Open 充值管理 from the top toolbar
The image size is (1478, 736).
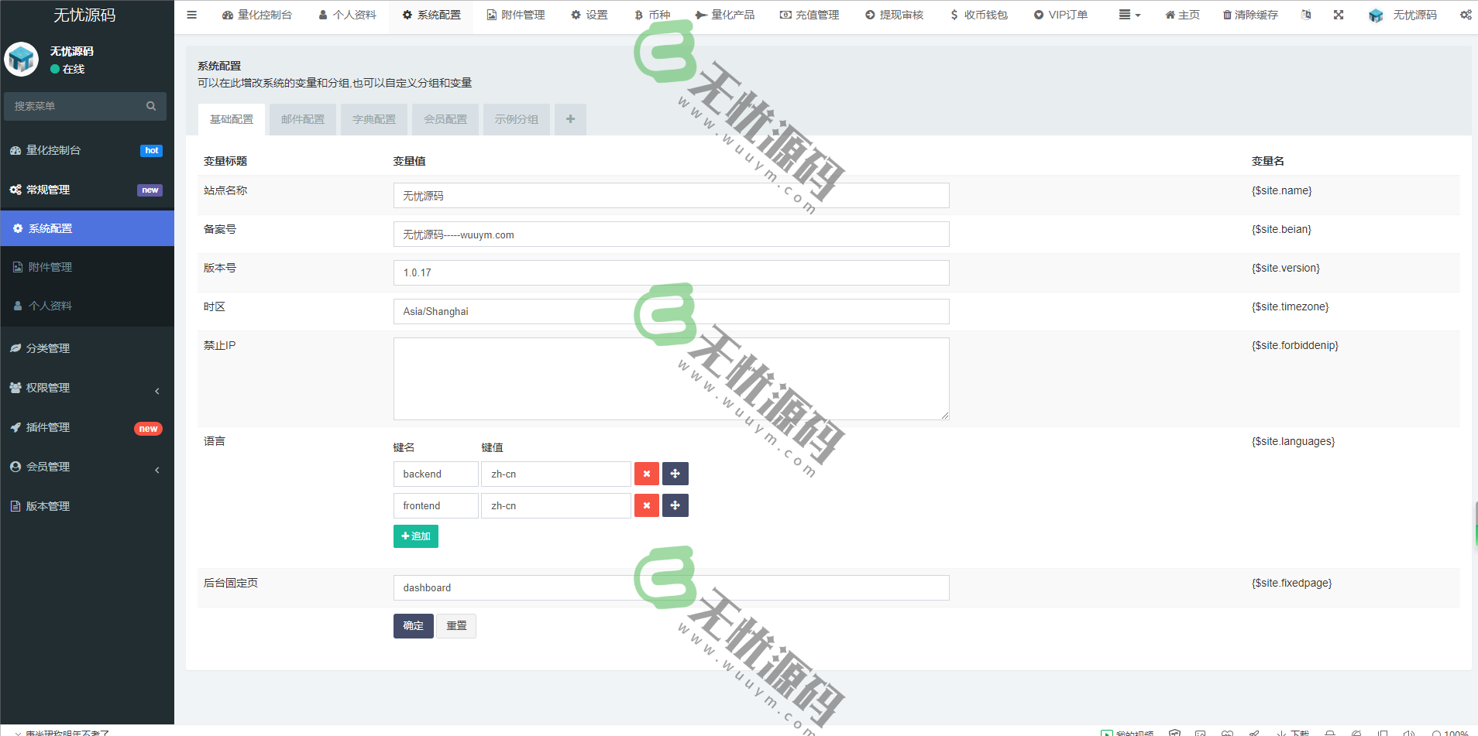(809, 14)
